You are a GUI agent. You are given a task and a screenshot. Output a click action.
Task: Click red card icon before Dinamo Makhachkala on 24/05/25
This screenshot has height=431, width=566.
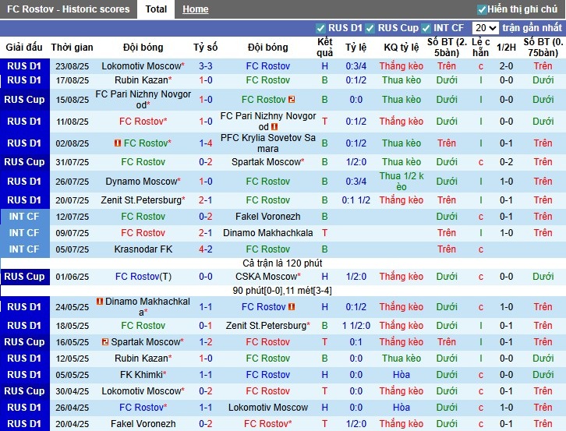point(100,301)
